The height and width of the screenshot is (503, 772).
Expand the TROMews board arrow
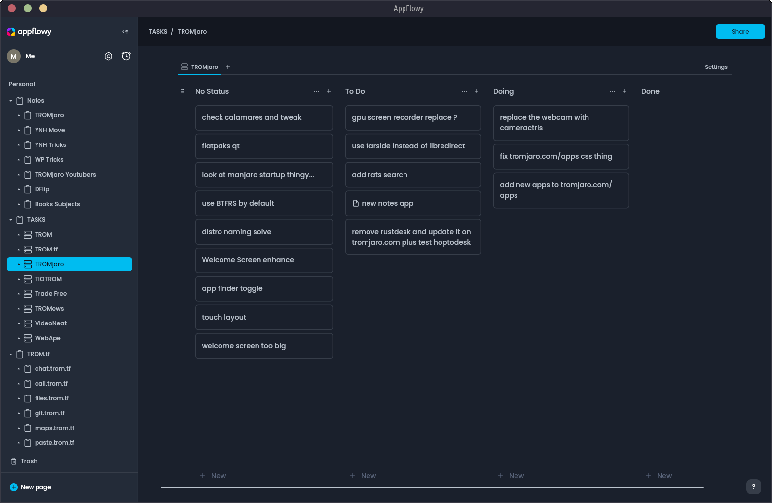[x=19, y=309]
